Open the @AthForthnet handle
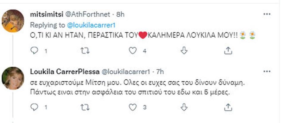 87,15
